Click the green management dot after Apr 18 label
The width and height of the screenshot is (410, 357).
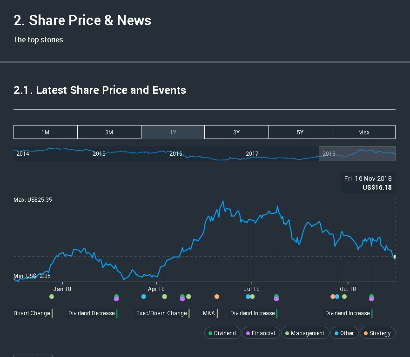[164, 297]
